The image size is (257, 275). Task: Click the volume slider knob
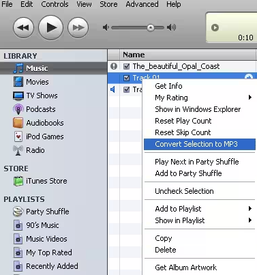point(151,28)
